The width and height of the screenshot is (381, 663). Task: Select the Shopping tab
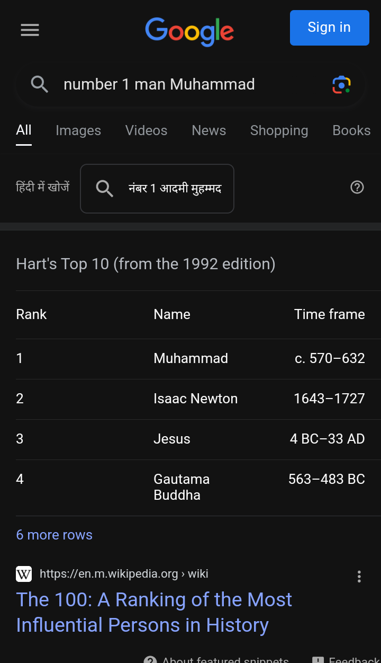(279, 130)
